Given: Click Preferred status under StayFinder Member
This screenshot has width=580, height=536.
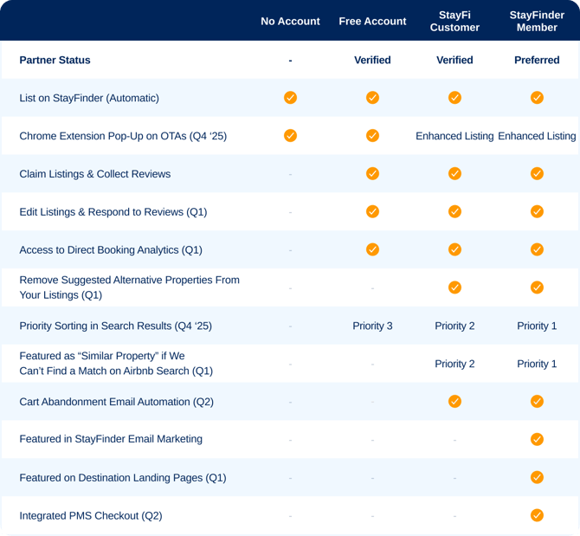Looking at the screenshot, I should click(537, 60).
